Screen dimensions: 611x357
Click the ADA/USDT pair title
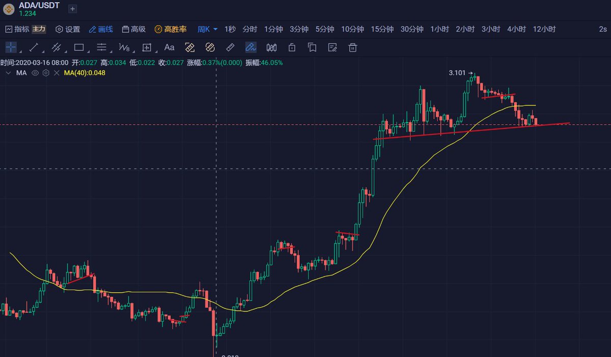(x=39, y=5)
